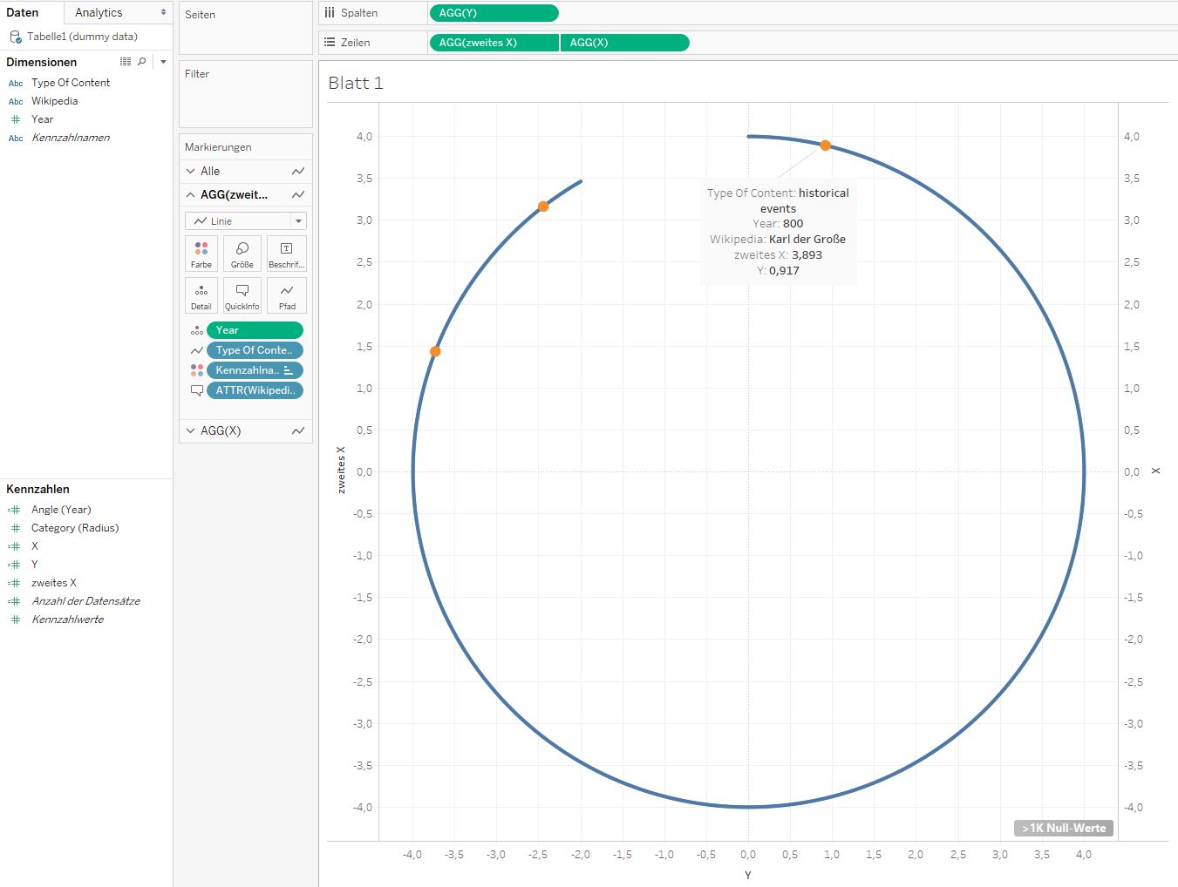This screenshot has width=1178, height=887.
Task: Click the number icon beside Category (Radius)
Action: coord(15,528)
